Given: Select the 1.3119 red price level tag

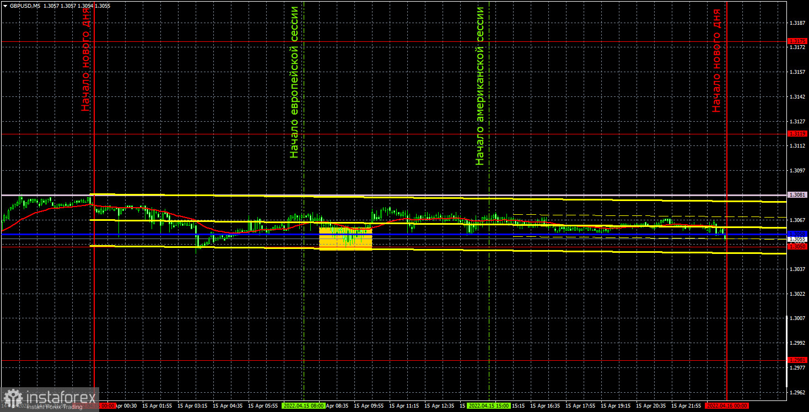Looking at the screenshot, I should (x=797, y=134).
